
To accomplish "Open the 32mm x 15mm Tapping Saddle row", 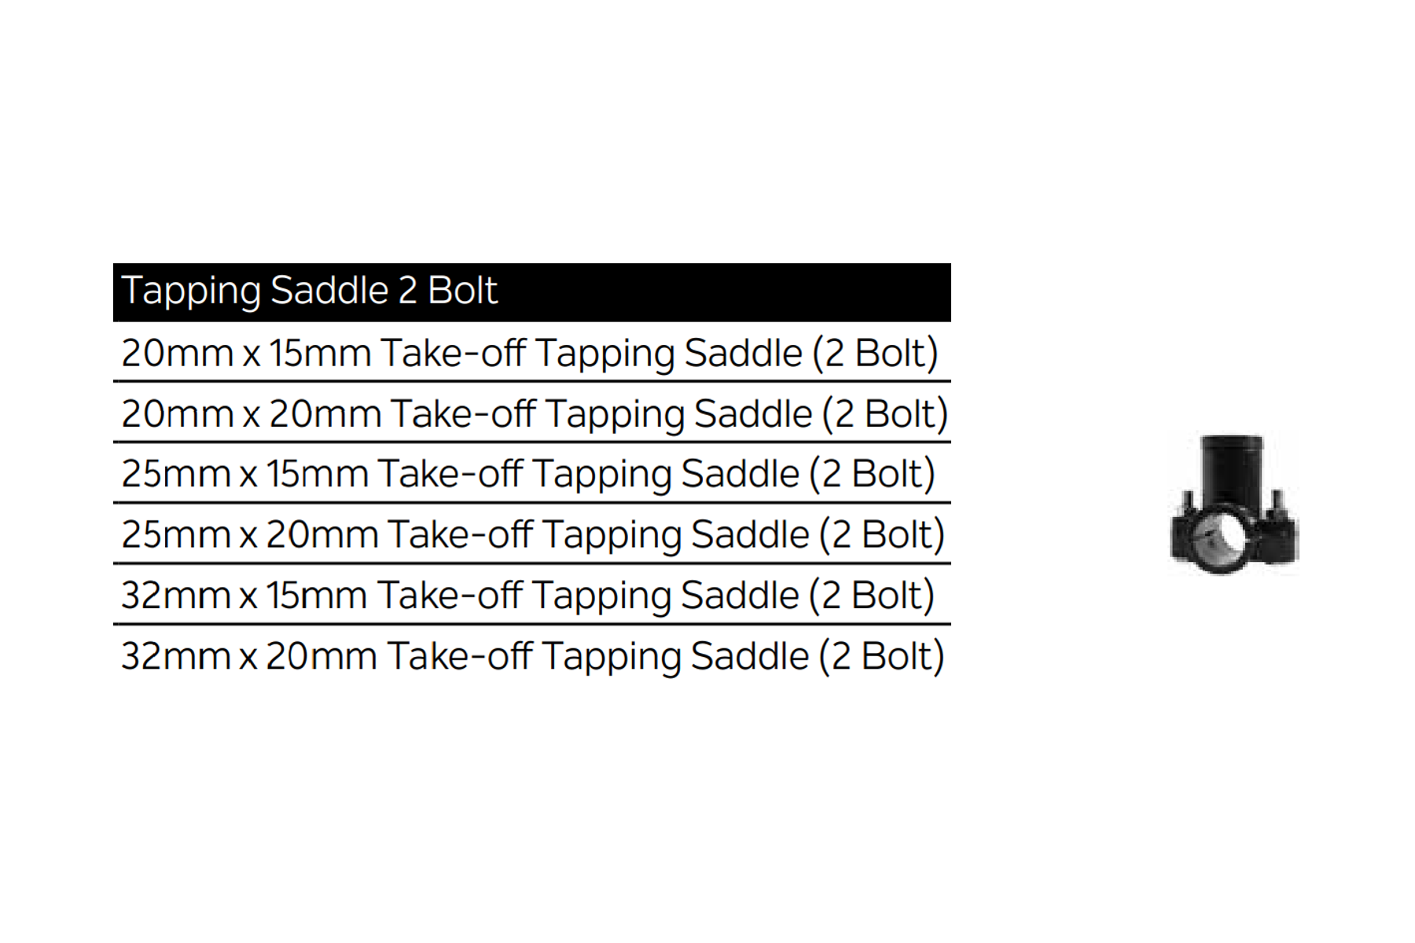I will coord(532,594).
